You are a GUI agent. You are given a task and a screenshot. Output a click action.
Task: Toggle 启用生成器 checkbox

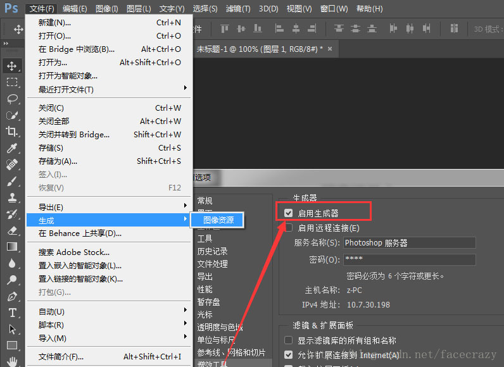pos(288,213)
